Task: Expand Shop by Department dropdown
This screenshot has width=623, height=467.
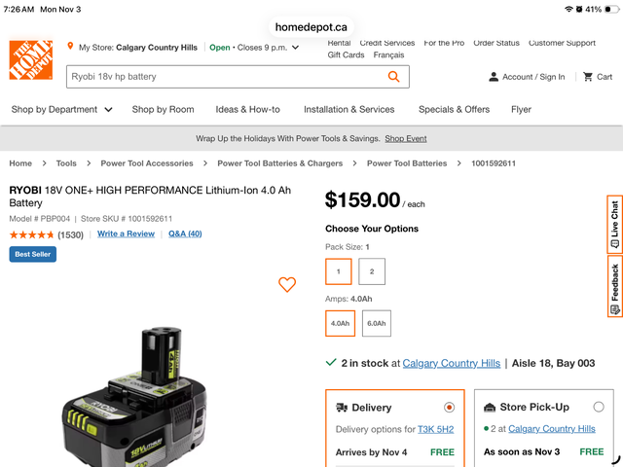Action: tap(61, 110)
